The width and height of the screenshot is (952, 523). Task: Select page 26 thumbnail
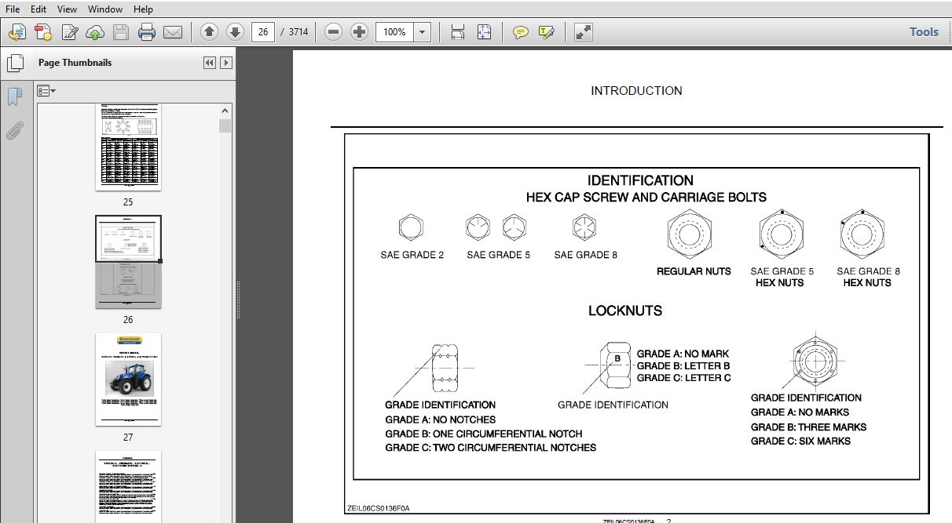tap(128, 262)
